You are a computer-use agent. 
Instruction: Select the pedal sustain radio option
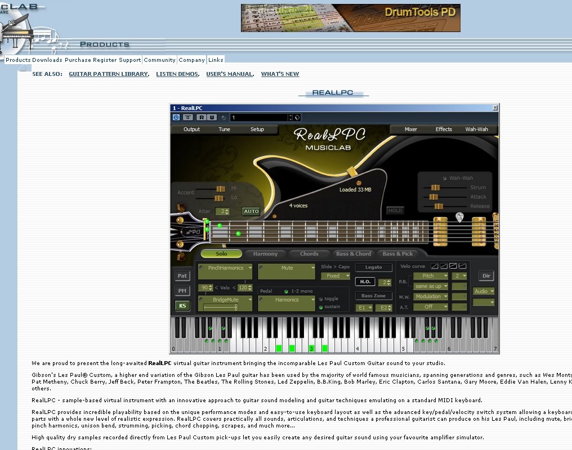pos(321,307)
